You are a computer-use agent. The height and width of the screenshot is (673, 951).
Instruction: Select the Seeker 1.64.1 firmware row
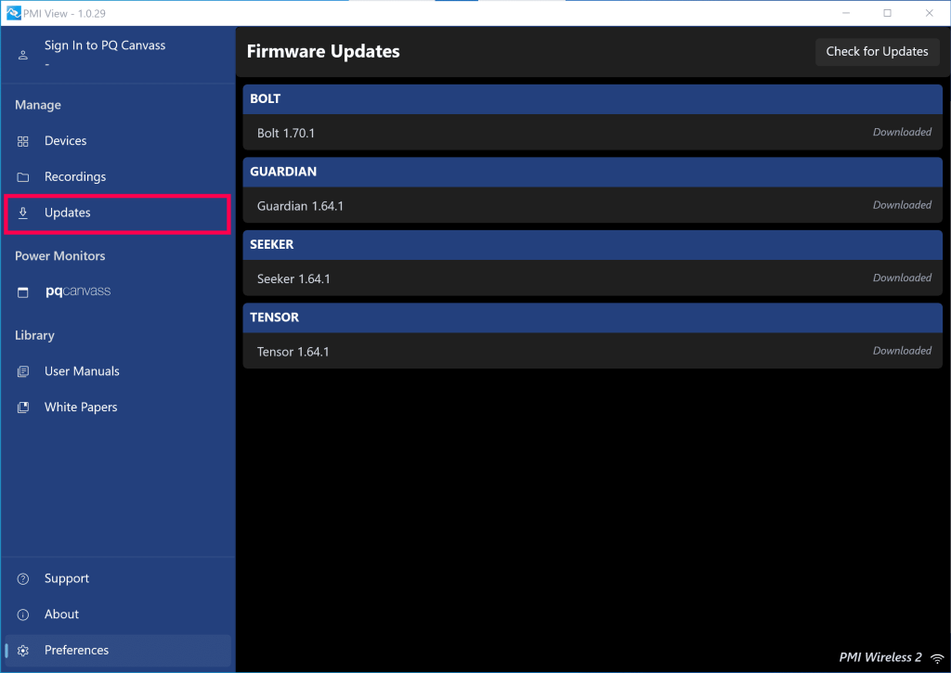(593, 278)
